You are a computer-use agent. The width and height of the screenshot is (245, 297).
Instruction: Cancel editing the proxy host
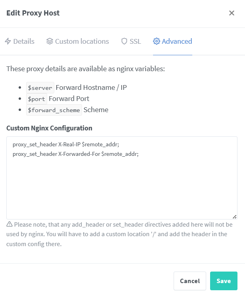tap(189, 281)
